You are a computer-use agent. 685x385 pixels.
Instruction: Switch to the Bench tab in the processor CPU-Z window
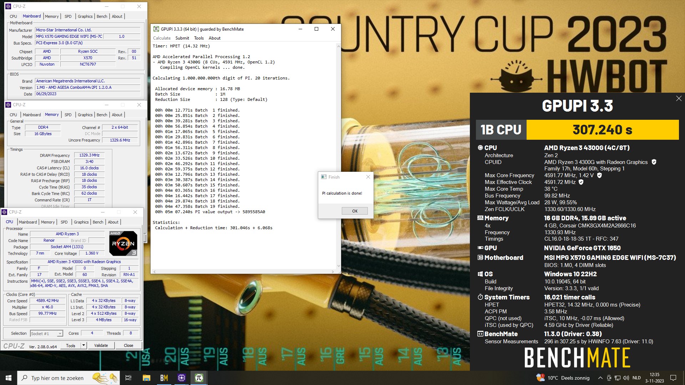[98, 222]
